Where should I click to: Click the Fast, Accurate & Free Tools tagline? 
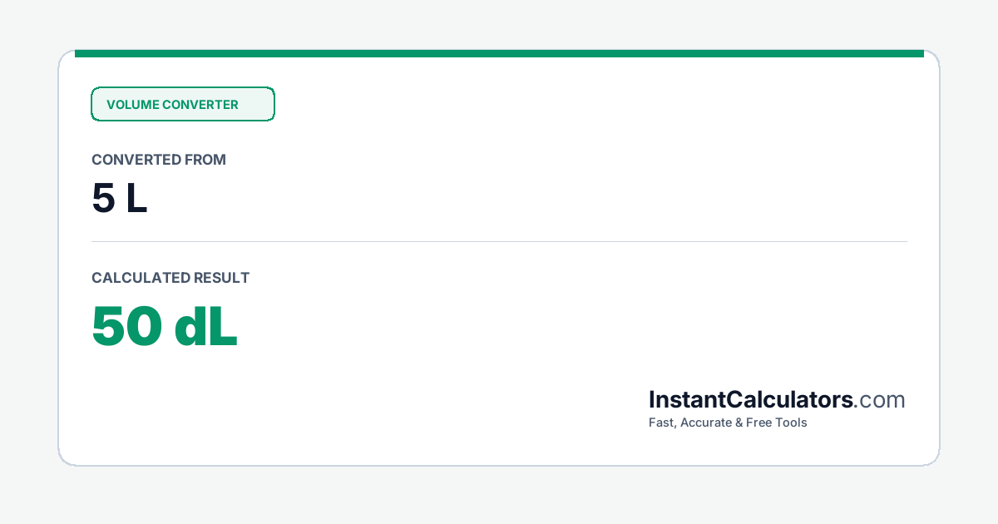[x=728, y=423]
